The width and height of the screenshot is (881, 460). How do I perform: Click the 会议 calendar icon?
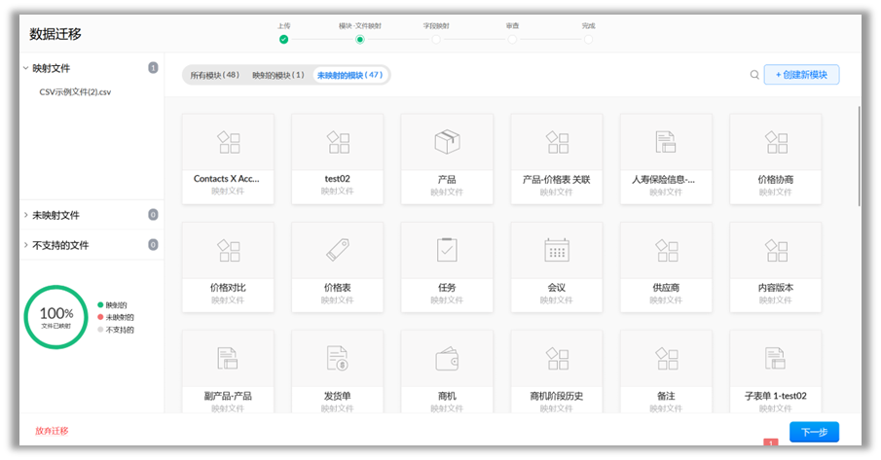(x=556, y=250)
